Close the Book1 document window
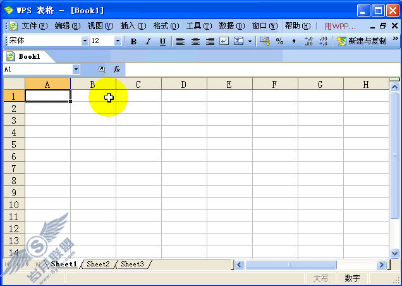The image size is (402, 286). (x=395, y=26)
